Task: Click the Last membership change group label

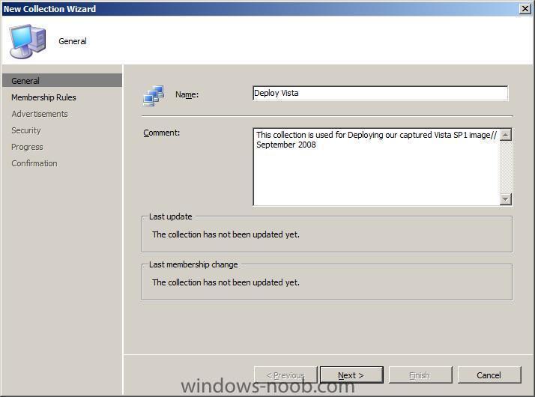Action: tap(193, 264)
